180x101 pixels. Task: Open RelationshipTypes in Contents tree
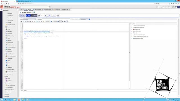point(11,47)
